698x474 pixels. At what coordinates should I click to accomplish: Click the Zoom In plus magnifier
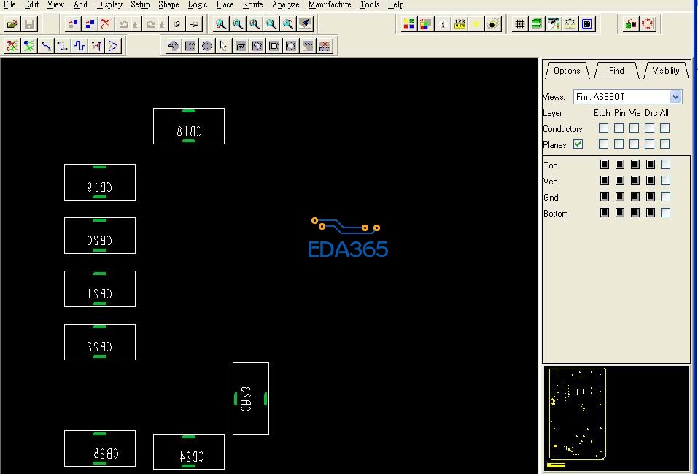[x=254, y=24]
